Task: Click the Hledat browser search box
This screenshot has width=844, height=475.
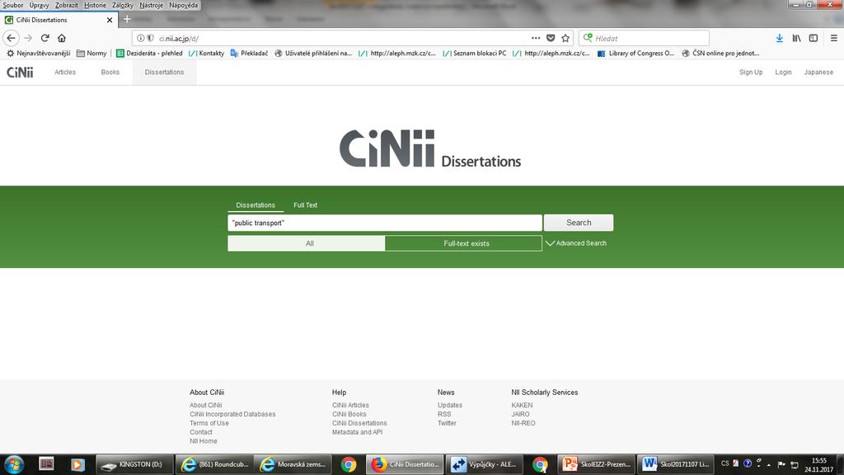Action: pyautogui.click(x=644, y=38)
